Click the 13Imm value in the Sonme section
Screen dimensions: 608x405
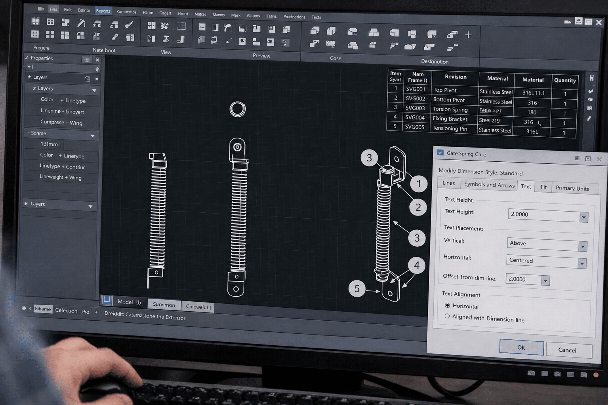49,144
